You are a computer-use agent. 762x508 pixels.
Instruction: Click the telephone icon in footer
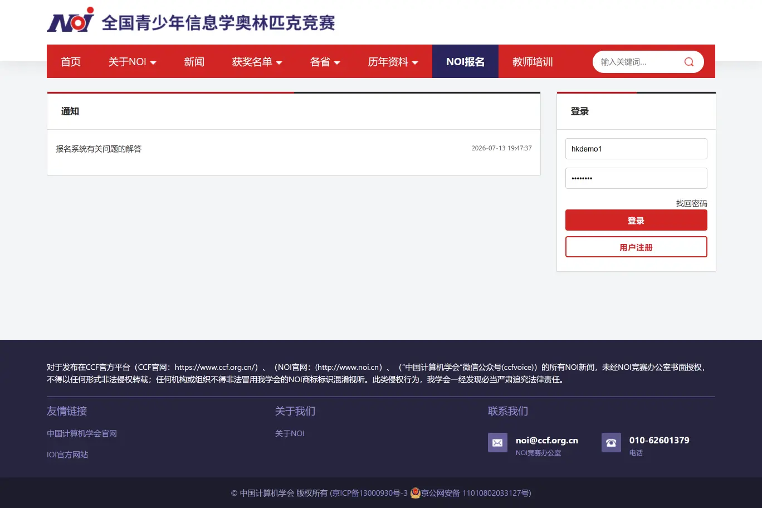click(611, 443)
